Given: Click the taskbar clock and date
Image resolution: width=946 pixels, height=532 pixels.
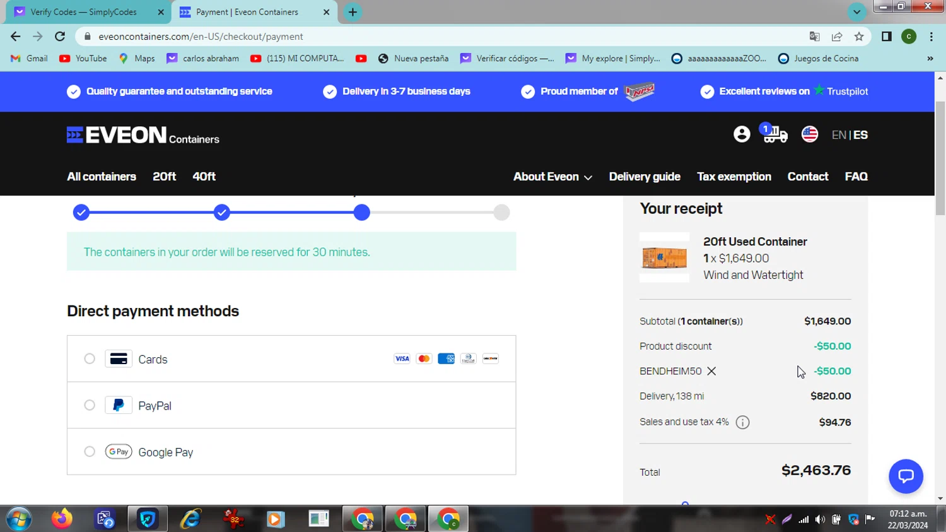Looking at the screenshot, I should pos(908,519).
